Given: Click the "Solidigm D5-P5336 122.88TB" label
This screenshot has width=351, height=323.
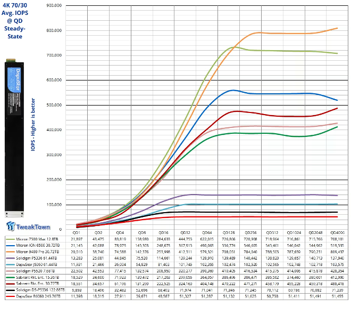Looking at the screenshot, I should pyautogui.click(x=40, y=290).
